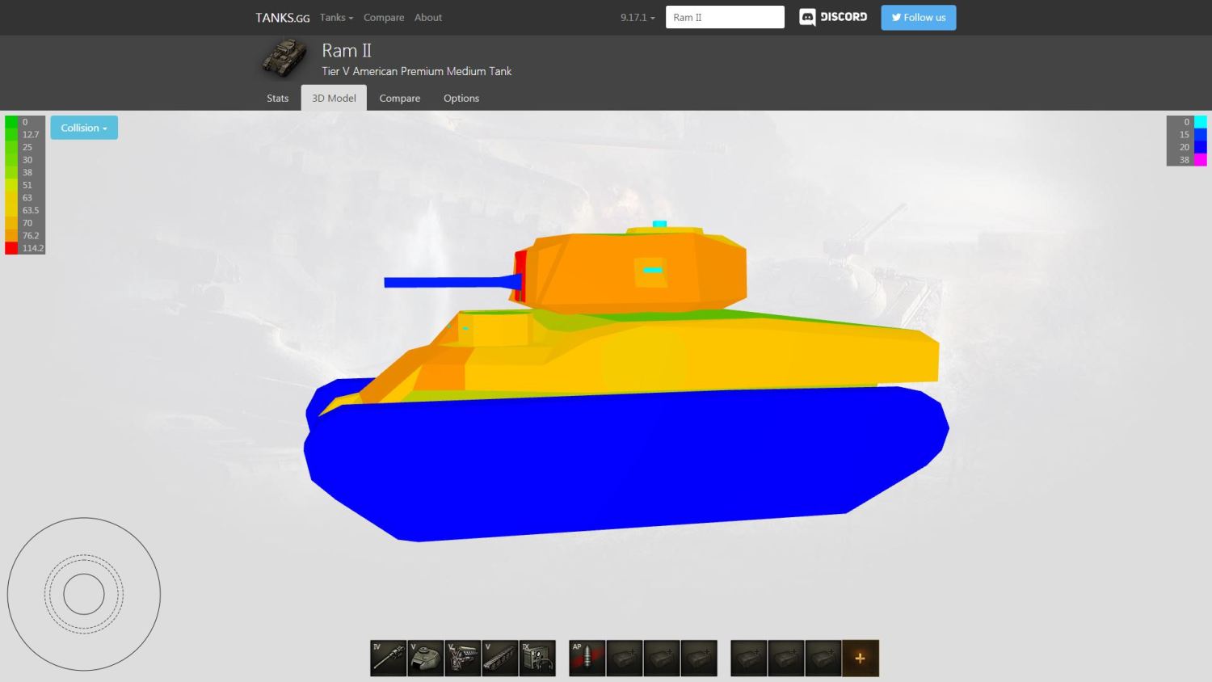
Task: Click the TANKS.GG home logo
Action: [x=282, y=17]
